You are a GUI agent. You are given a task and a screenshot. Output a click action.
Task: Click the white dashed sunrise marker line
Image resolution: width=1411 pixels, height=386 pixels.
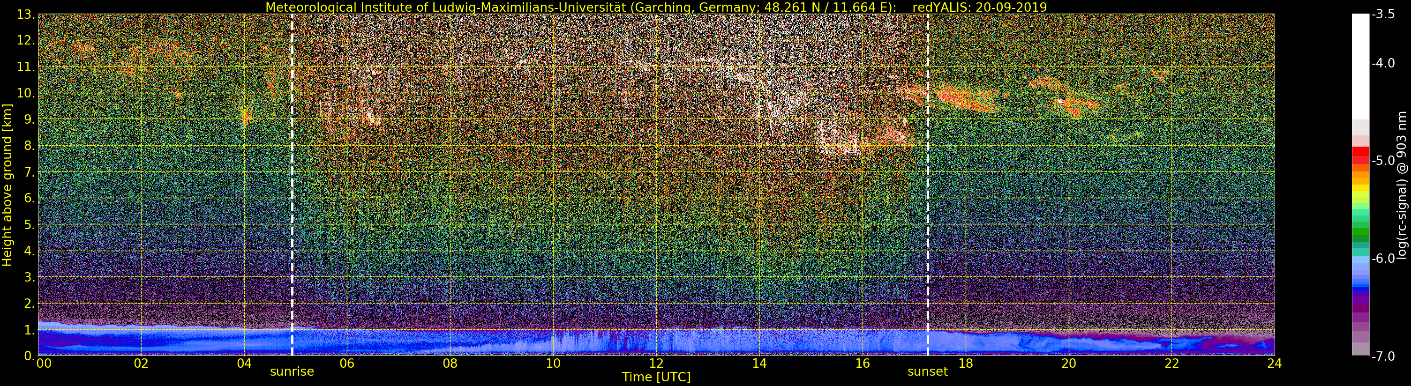pyautogui.click(x=292, y=185)
